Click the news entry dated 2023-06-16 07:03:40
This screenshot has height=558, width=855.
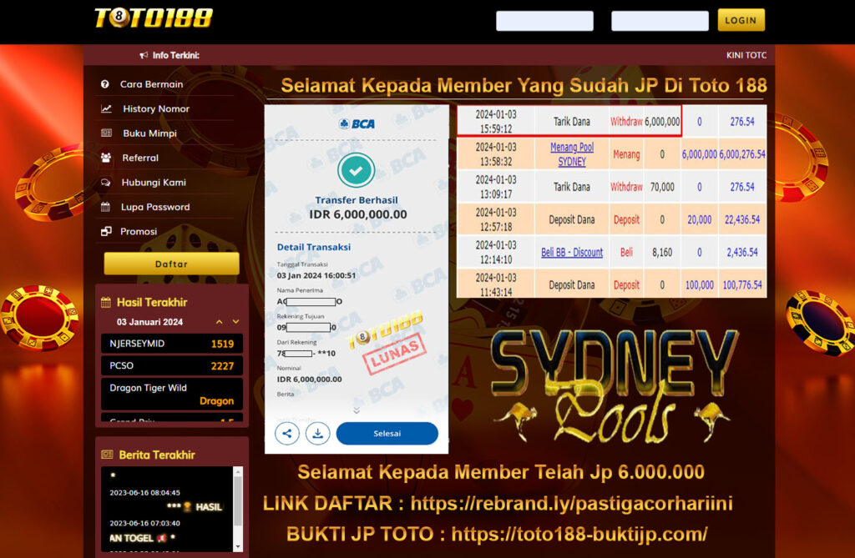(x=144, y=523)
